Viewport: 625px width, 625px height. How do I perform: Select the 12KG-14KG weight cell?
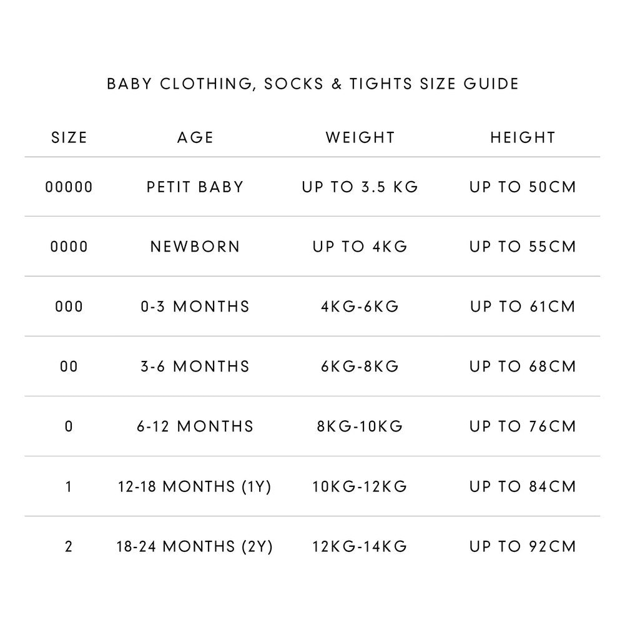[x=360, y=546]
